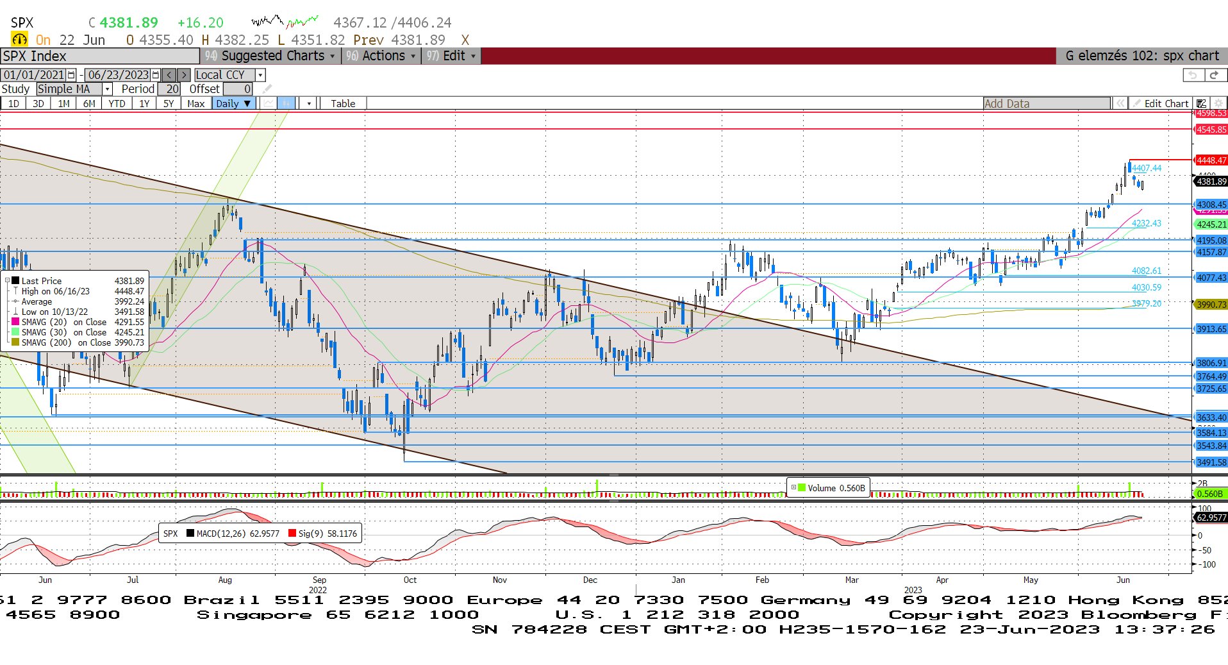1228x665 pixels.
Task: Click the Add Data input box
Action: (1047, 103)
